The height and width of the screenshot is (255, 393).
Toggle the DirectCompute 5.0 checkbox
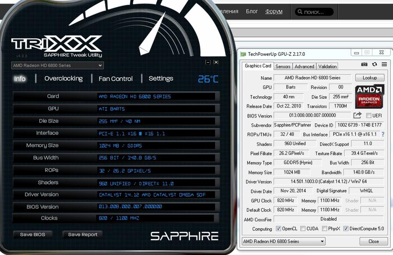point(346,228)
